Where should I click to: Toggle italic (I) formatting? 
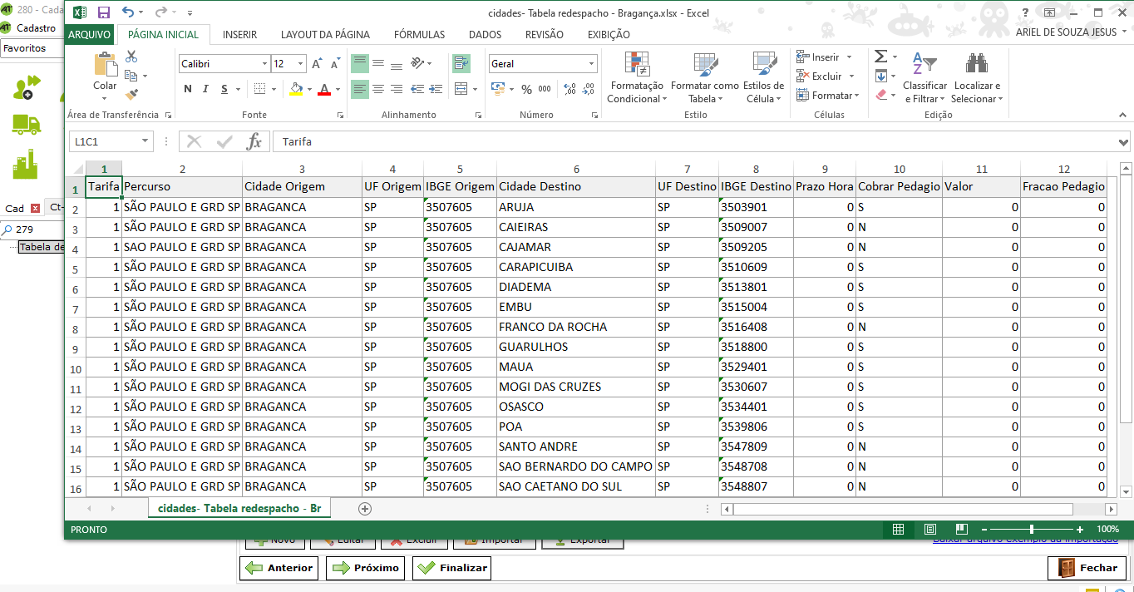click(206, 89)
